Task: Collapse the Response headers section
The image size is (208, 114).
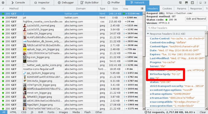Action: (x=148, y=34)
